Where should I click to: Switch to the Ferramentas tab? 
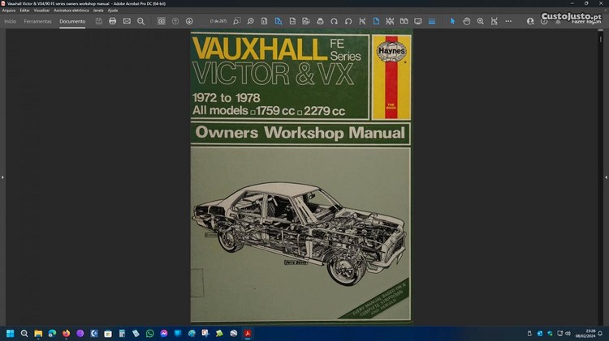(x=37, y=21)
